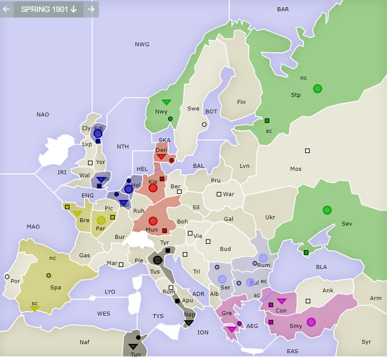Click the Ankara supply center square

(308, 301)
